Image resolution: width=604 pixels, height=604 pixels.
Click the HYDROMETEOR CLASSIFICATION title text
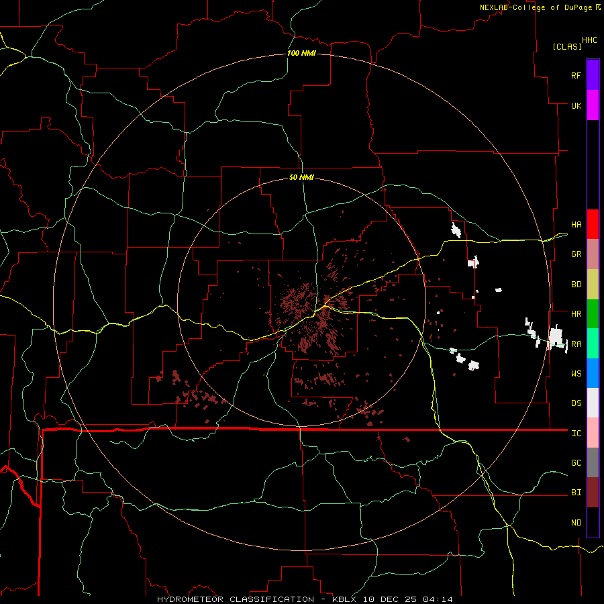(x=236, y=599)
